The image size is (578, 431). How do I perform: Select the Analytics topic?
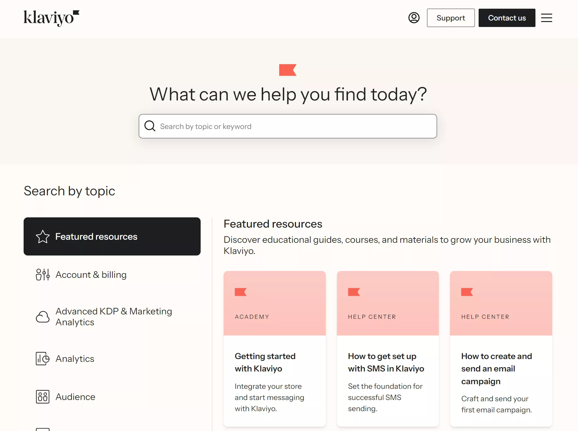pos(112,359)
